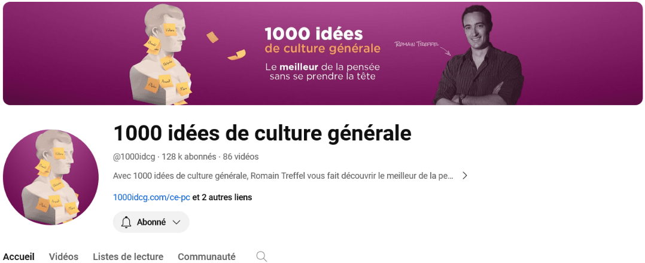The height and width of the screenshot is (263, 645).
Task: Expand the channel description with the arrow
Action: [x=464, y=176]
